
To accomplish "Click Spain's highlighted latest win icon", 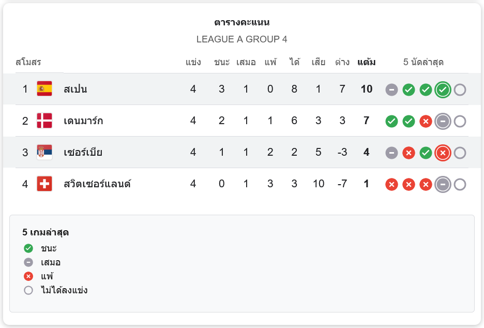I will (x=443, y=90).
